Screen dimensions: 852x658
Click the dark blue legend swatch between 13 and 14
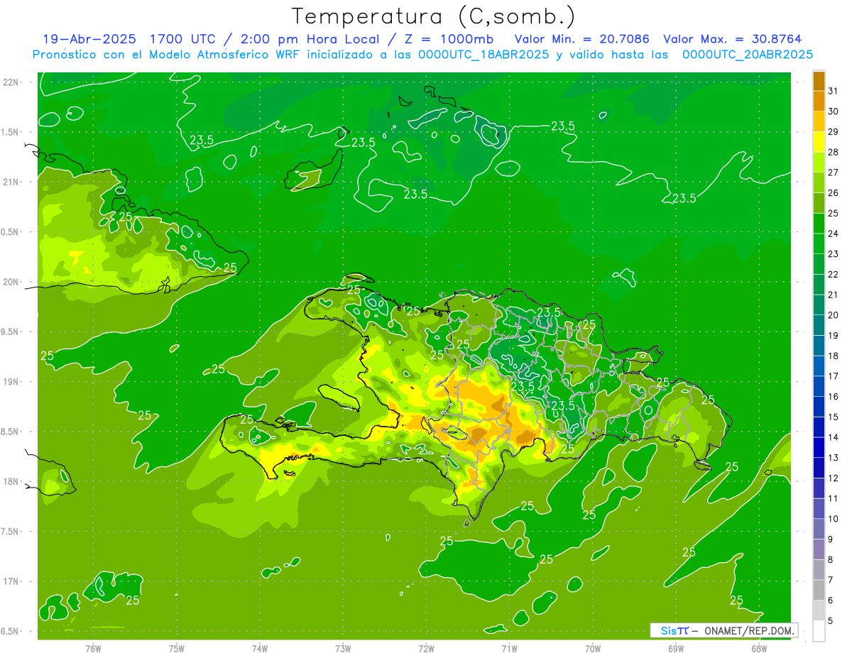coord(819,447)
